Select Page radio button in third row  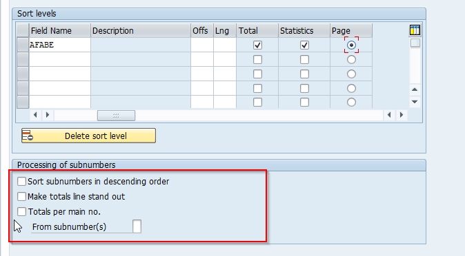coord(351,74)
